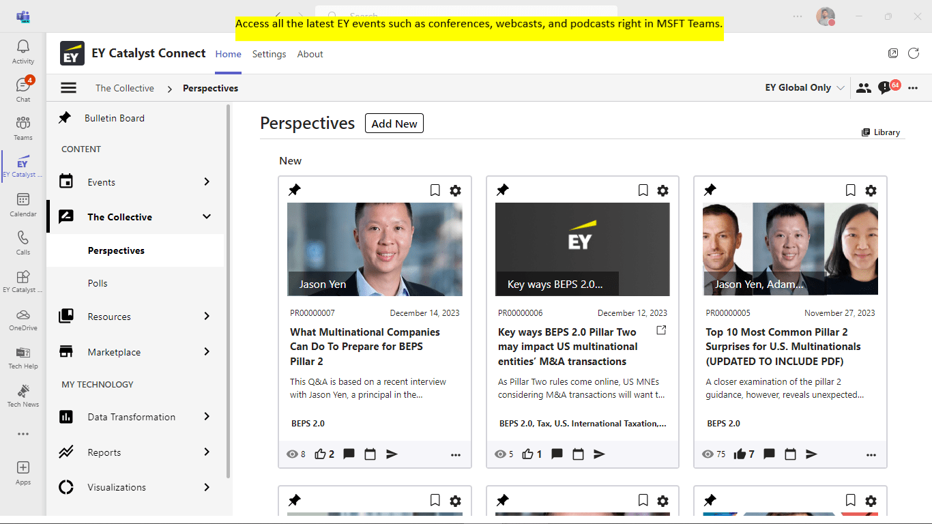
Task: Toggle bookmark on Key ways BEPS card
Action: (x=643, y=190)
